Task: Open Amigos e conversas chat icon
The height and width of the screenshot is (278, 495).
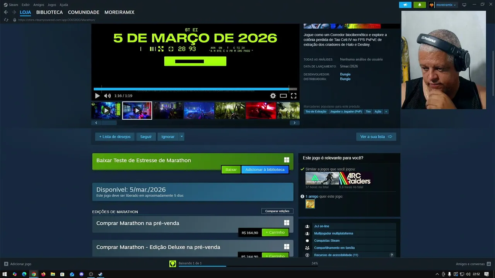Action: coord(489,264)
